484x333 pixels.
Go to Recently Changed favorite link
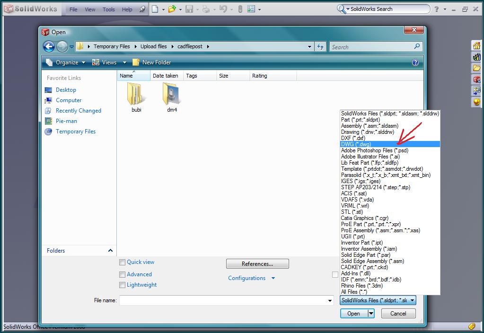(x=79, y=111)
